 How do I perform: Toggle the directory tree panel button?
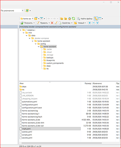[96, 19]
